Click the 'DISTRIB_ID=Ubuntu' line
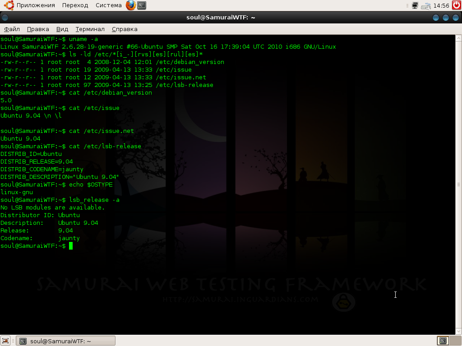This screenshot has width=462, height=346. 31,154
